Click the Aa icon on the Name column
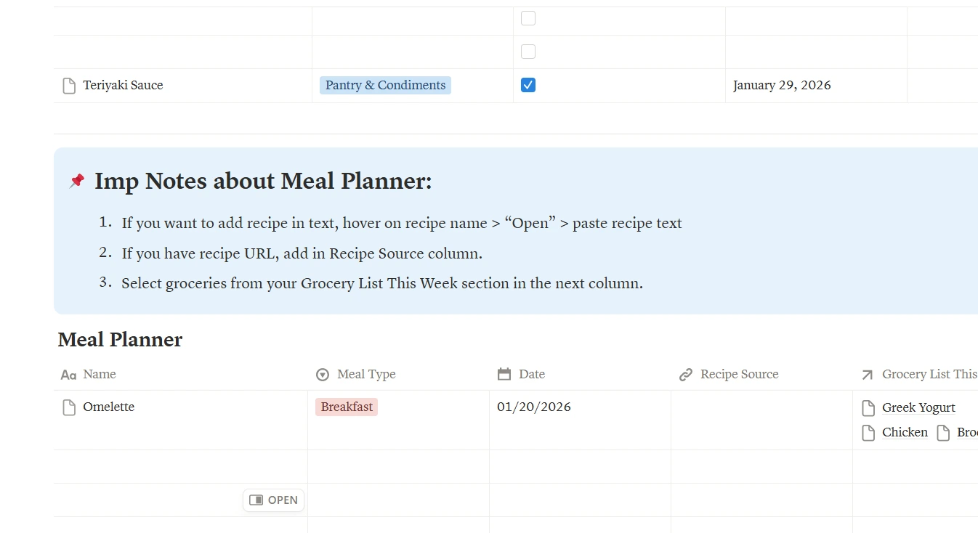Screen dimensions: 978x533 pyautogui.click(x=68, y=375)
